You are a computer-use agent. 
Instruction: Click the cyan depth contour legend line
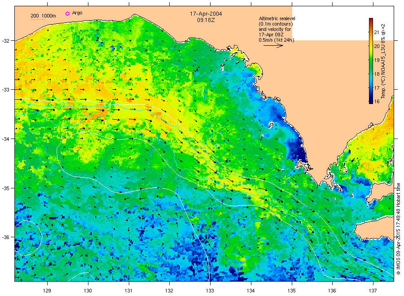38,19
